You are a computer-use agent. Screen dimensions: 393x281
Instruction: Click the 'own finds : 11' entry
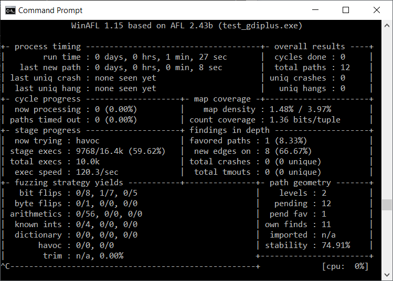click(x=298, y=224)
